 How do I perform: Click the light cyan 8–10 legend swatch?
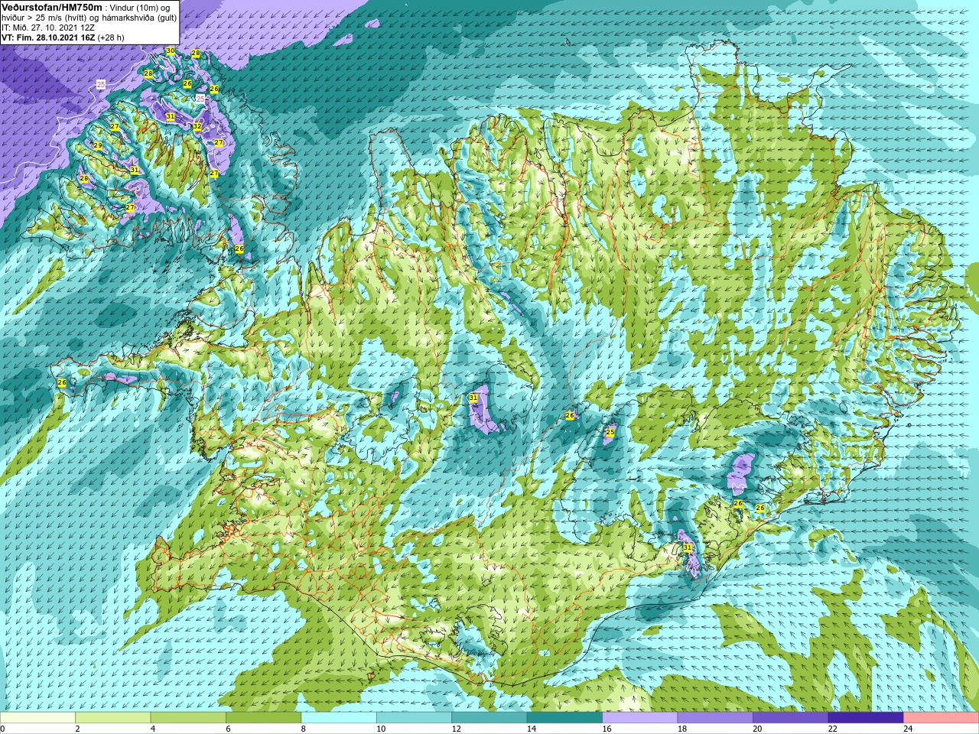339,718
